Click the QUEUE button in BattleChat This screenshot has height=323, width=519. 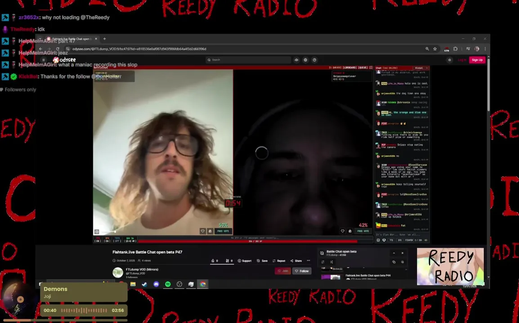(363, 68)
